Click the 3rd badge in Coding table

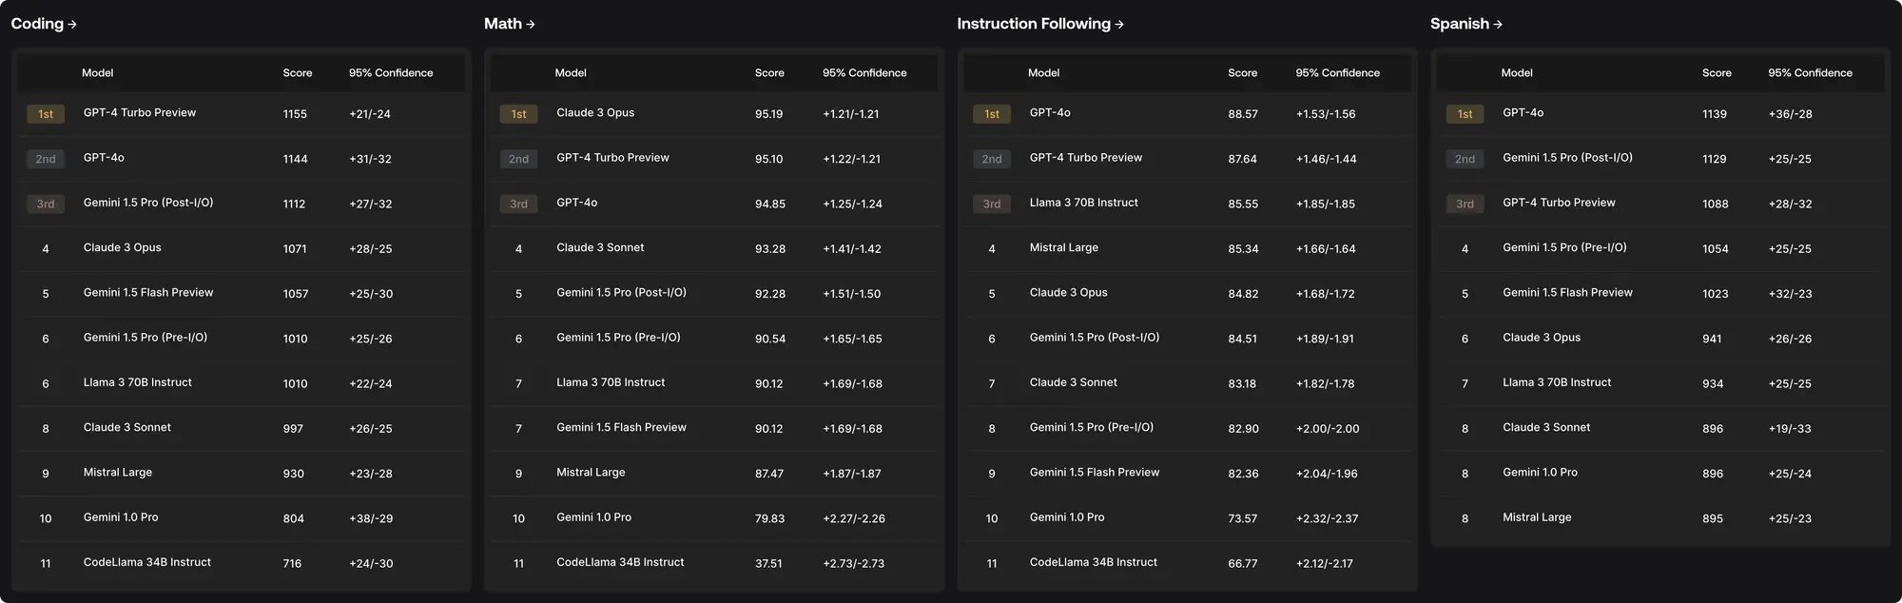[x=46, y=204]
